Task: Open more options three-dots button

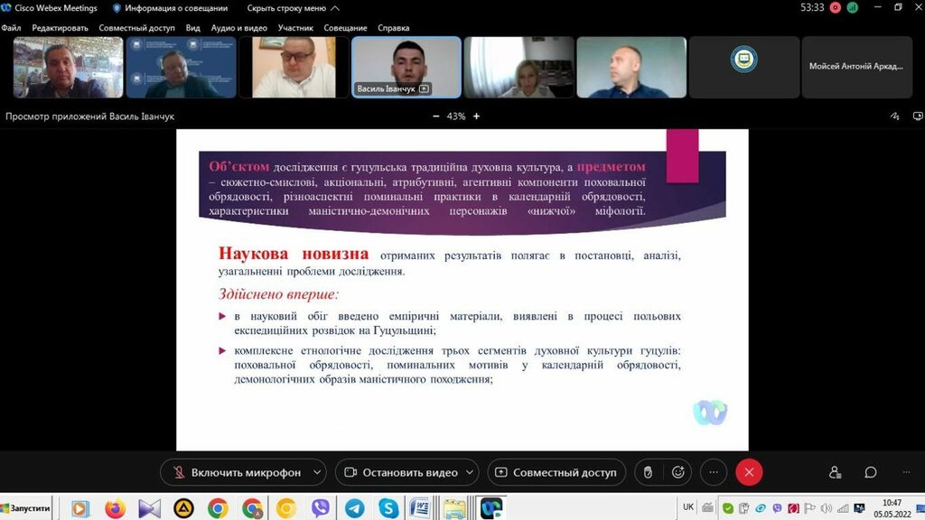Action: (x=714, y=472)
